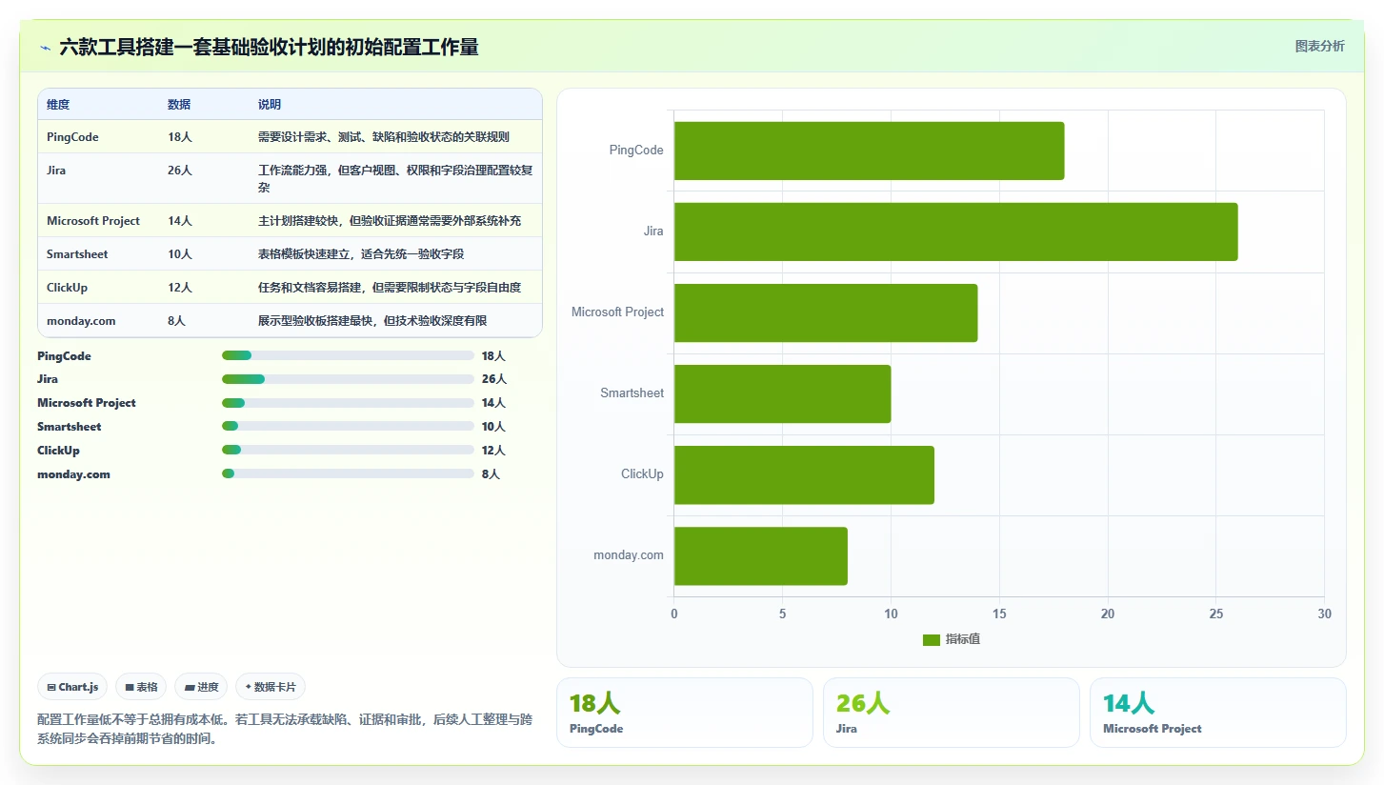Screen dimensions: 1384x785
Task: Click the Smartsheet progress bar
Action: point(348,426)
